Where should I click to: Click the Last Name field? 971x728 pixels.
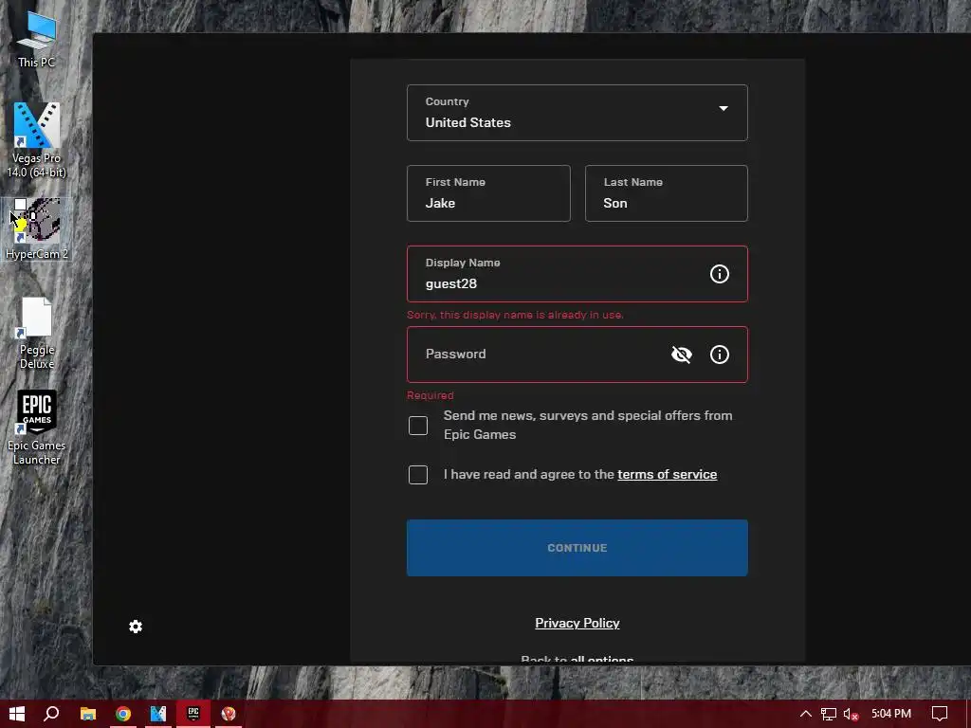[667, 193]
